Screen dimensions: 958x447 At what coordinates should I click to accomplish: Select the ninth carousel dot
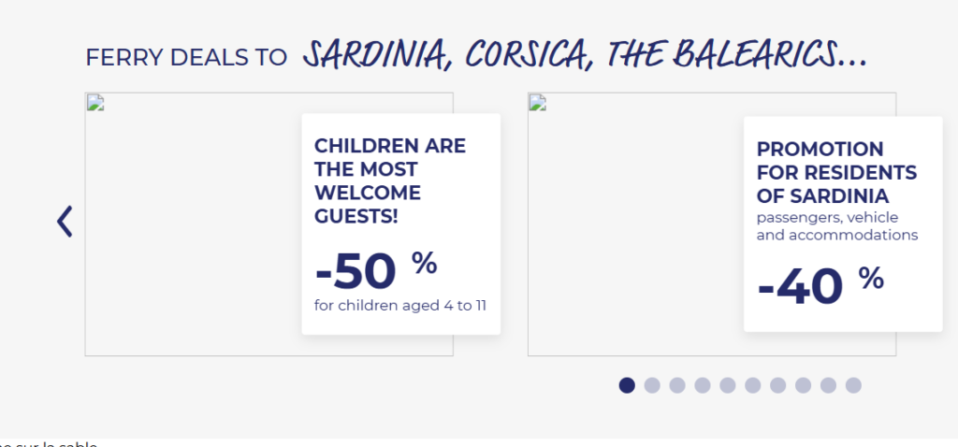pos(828,385)
